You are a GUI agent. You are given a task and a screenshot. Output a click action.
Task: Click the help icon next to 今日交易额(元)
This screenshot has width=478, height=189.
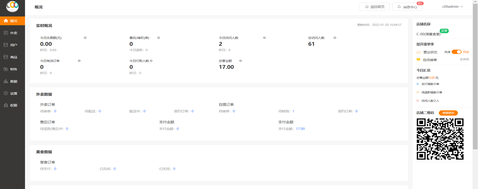(x=85, y=38)
